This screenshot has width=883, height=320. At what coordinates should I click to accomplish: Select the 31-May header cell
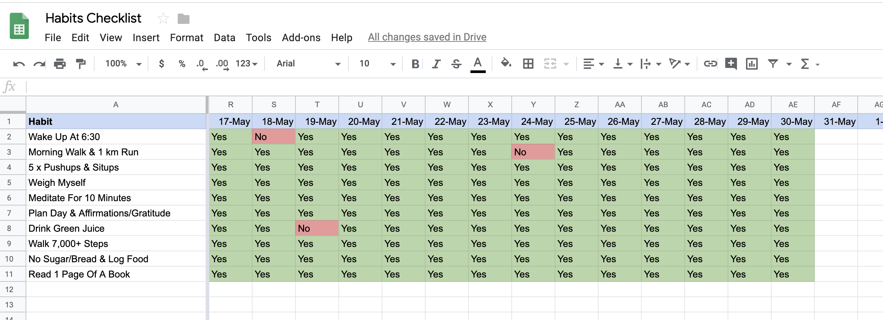pos(836,121)
